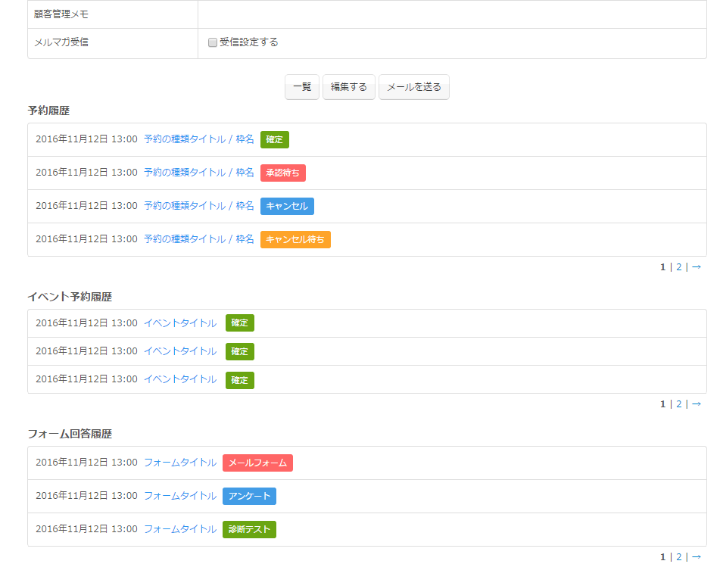The width and height of the screenshot is (720, 564).
Task: Enable the メルマガ受信 checkbox
Action: (213, 43)
